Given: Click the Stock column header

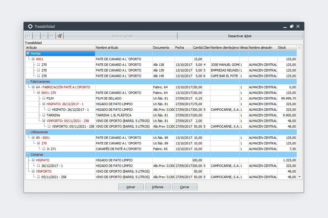Looking at the screenshot, I should click(286, 48).
